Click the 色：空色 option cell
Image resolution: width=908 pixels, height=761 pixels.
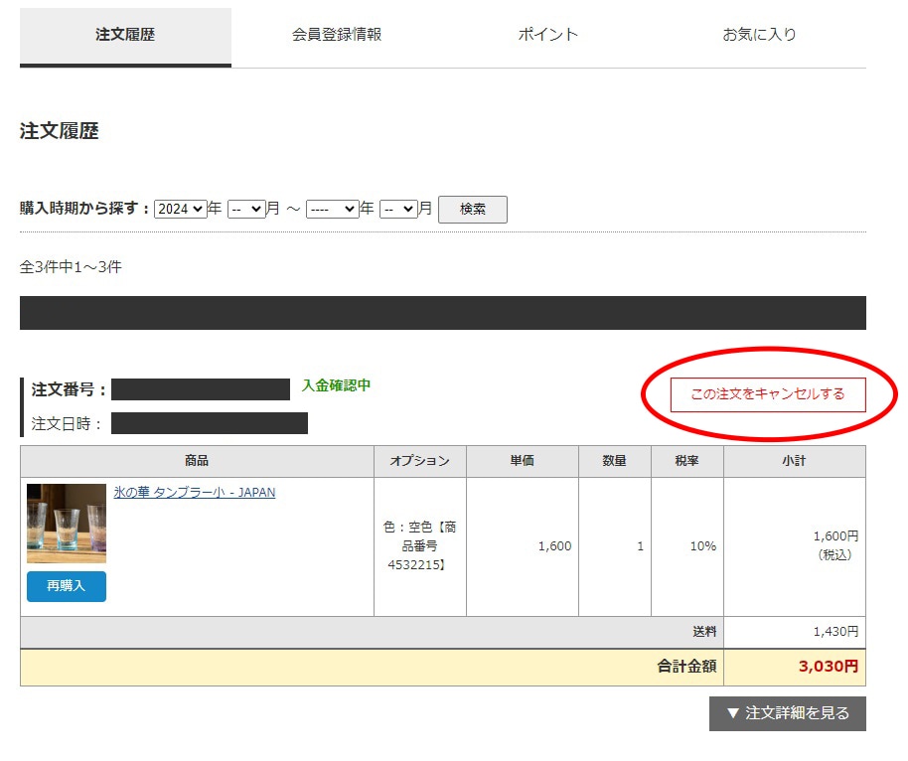[419, 545]
